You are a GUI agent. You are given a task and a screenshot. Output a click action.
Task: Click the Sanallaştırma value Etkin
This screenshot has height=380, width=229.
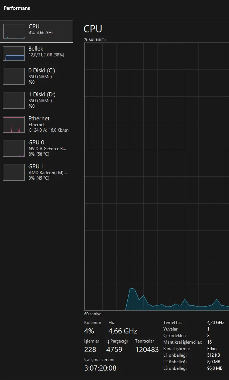click(212, 349)
